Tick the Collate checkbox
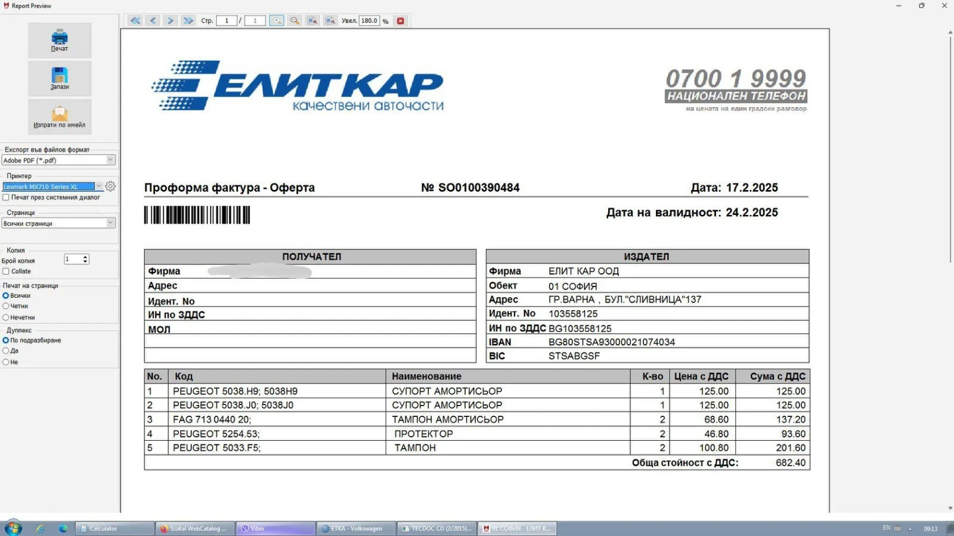Viewport: 954px width, 536px height. 6,272
